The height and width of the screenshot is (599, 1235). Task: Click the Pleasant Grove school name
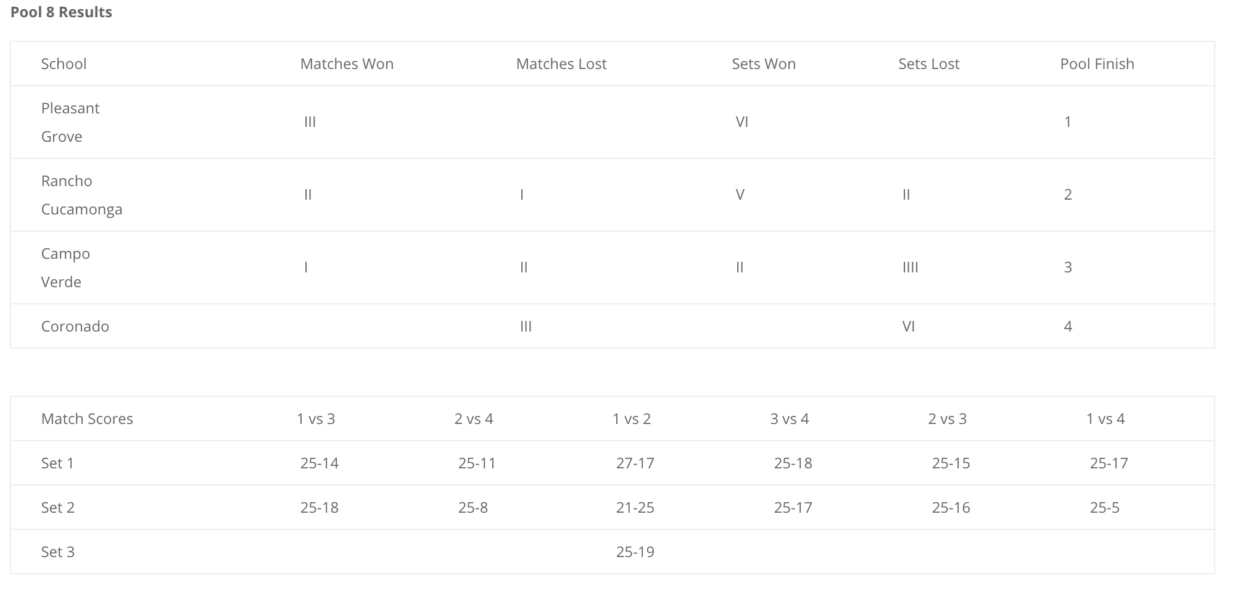(70, 122)
